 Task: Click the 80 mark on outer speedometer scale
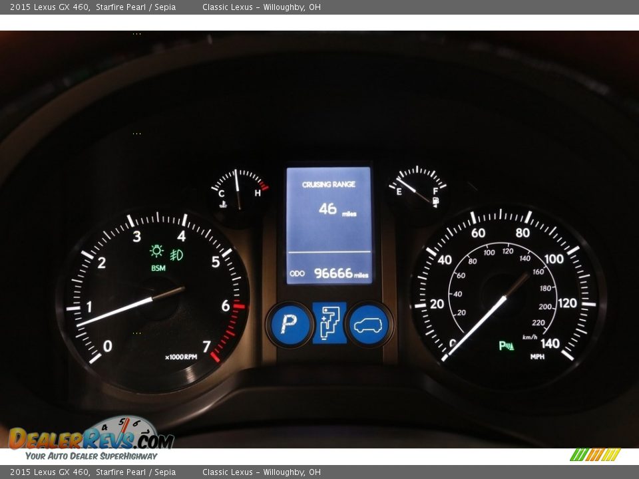tap(523, 233)
